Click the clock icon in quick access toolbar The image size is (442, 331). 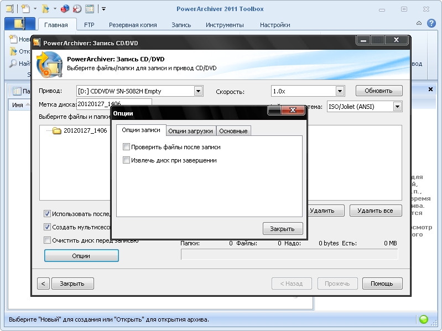tap(77, 9)
